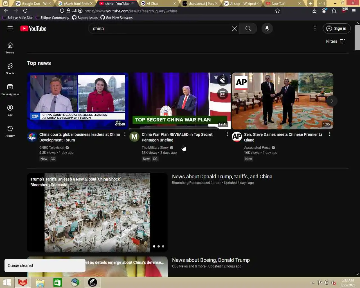Open the tracking protection shield icon

(x=62, y=11)
